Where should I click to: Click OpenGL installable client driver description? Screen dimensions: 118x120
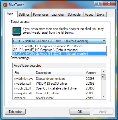pyautogui.click(x=57, y=88)
